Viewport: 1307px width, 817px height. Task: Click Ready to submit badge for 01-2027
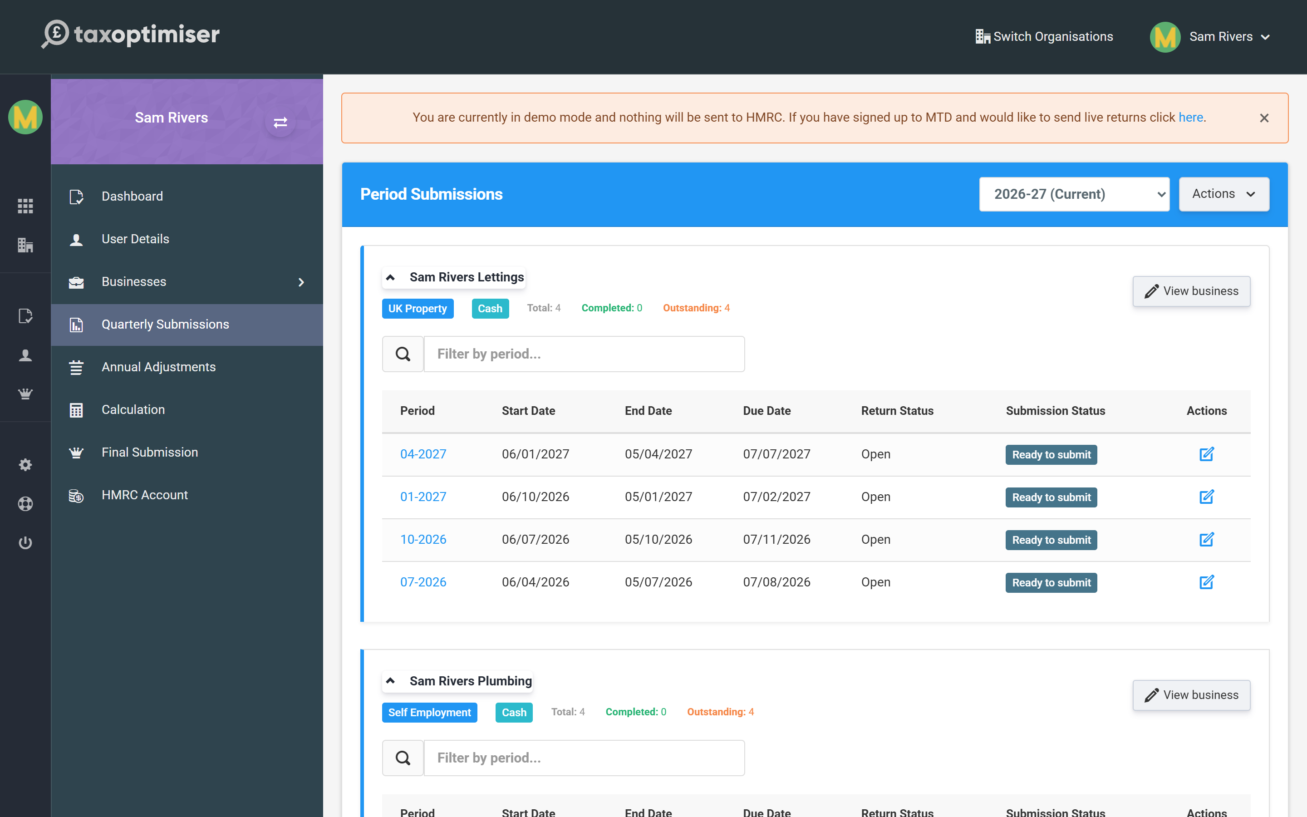click(1051, 497)
